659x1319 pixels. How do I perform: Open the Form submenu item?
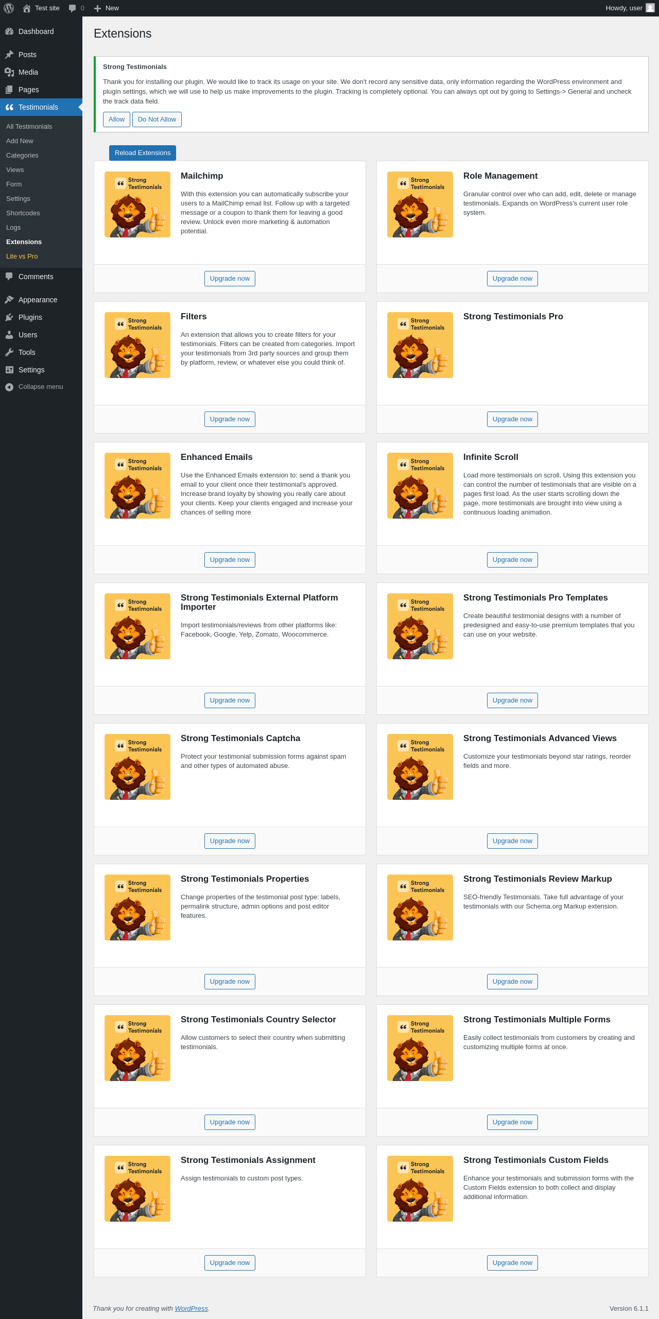click(14, 184)
